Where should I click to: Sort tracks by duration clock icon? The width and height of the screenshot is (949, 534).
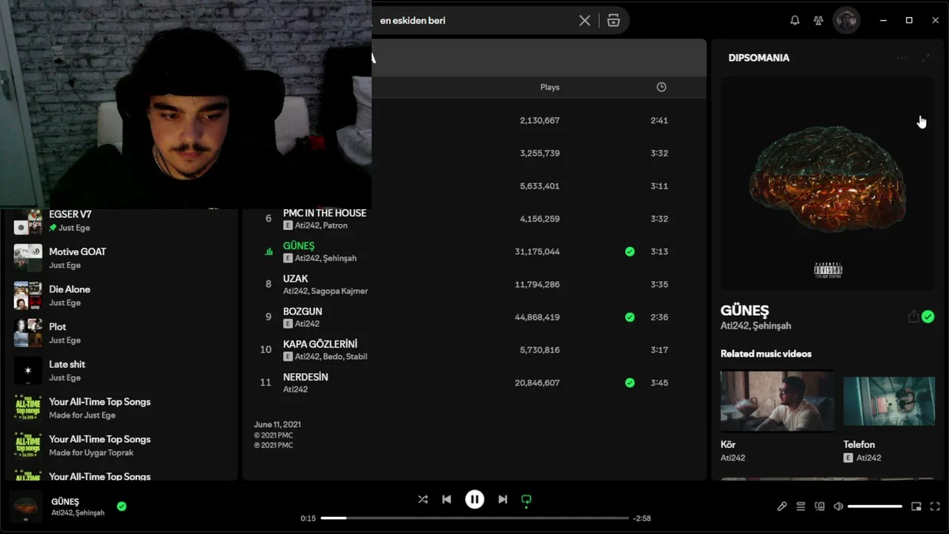click(x=661, y=87)
